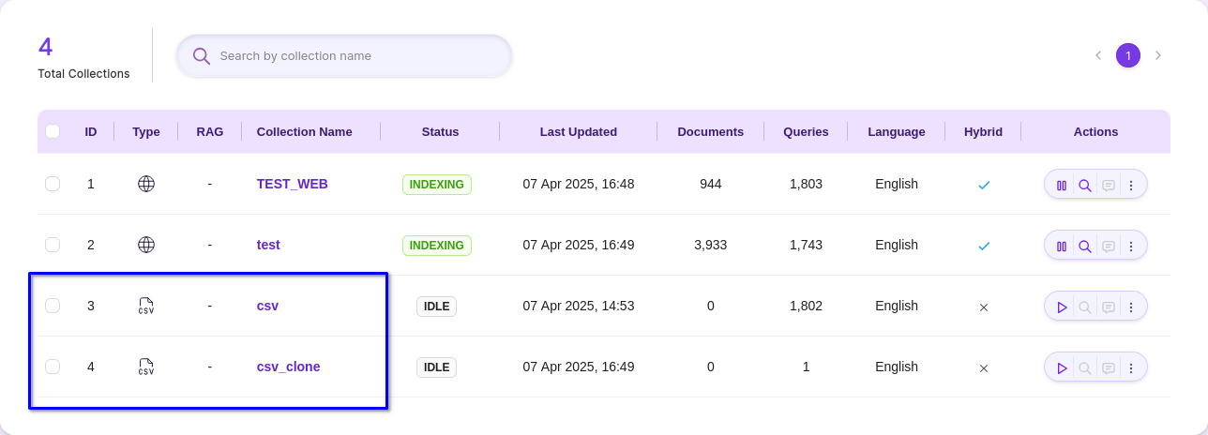Click the 3,933 documents count
Viewport: 1208px width, 435px height.
pyautogui.click(x=711, y=245)
